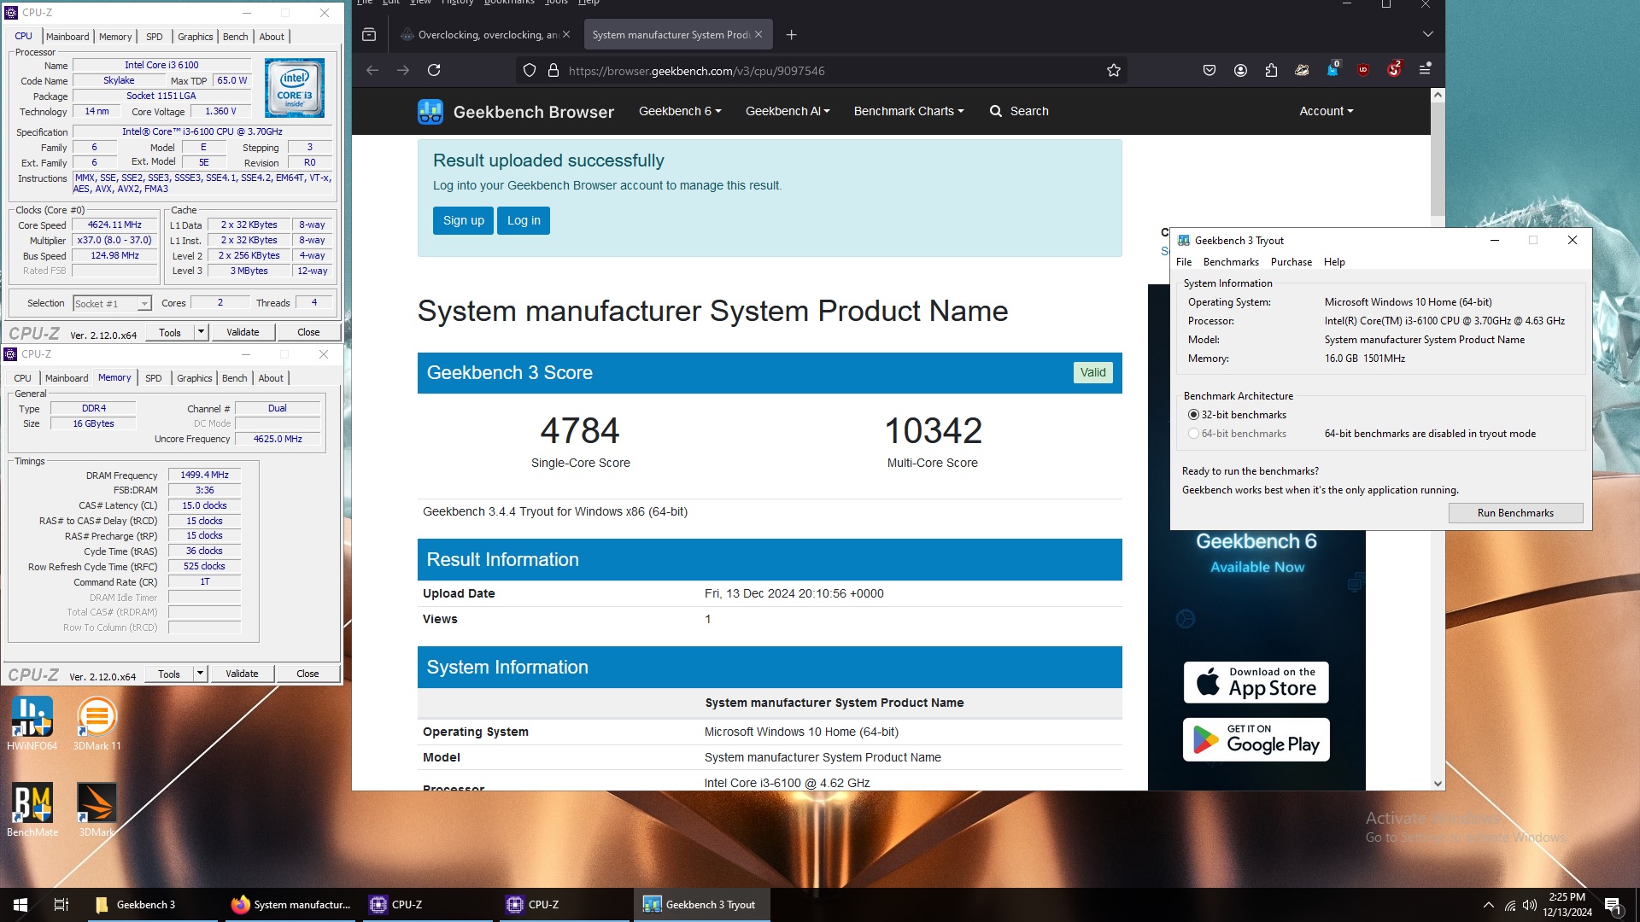Switch to SPD tab in top CPU-Z

click(x=155, y=37)
